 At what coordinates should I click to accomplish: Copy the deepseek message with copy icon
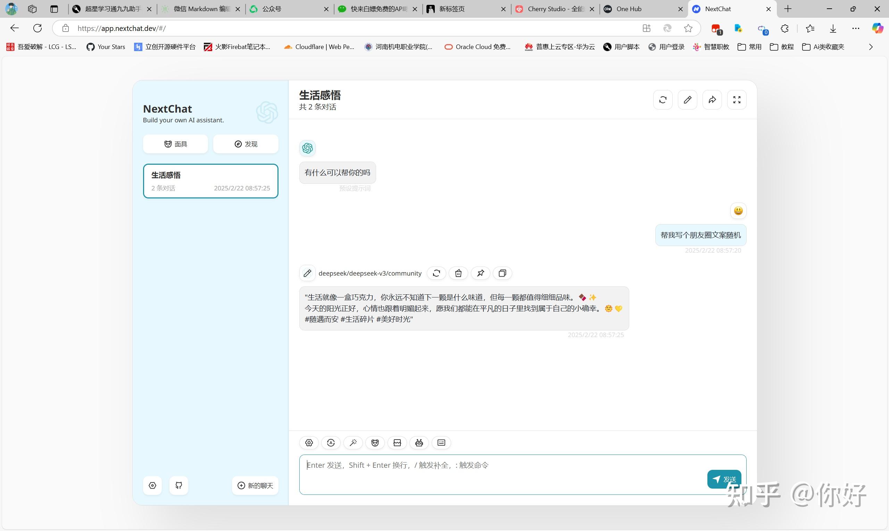click(502, 273)
